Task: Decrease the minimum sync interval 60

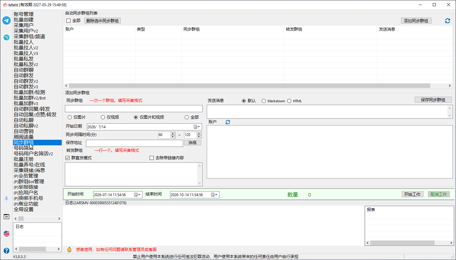Action: [173, 137]
